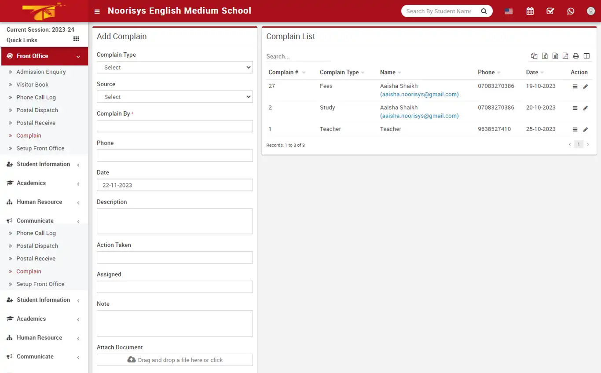The image size is (601, 373).
Task: Select Phone Call Log under Front Office
Action: click(x=36, y=97)
